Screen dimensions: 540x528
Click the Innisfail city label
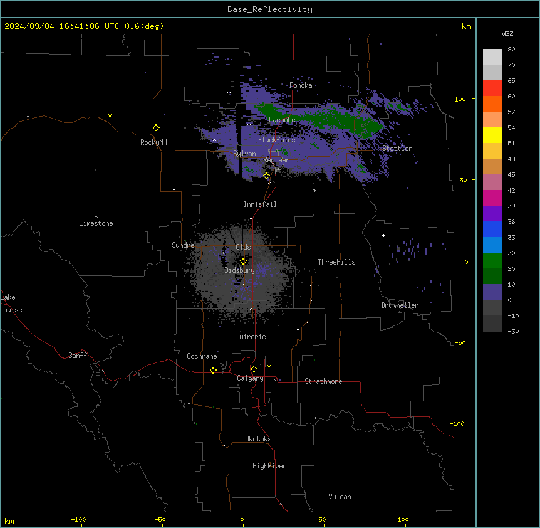pos(260,204)
